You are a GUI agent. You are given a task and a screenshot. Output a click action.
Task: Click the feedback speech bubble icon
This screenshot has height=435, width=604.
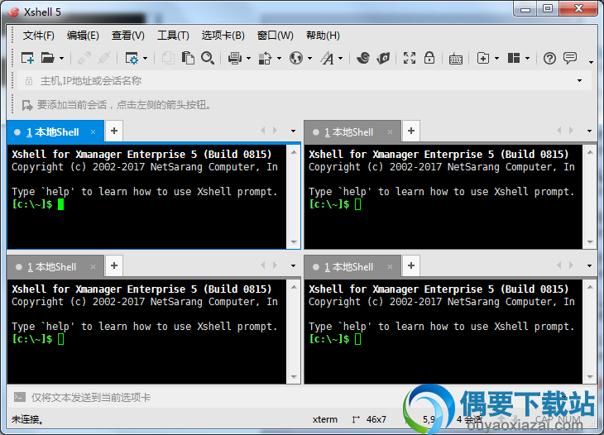(x=570, y=58)
